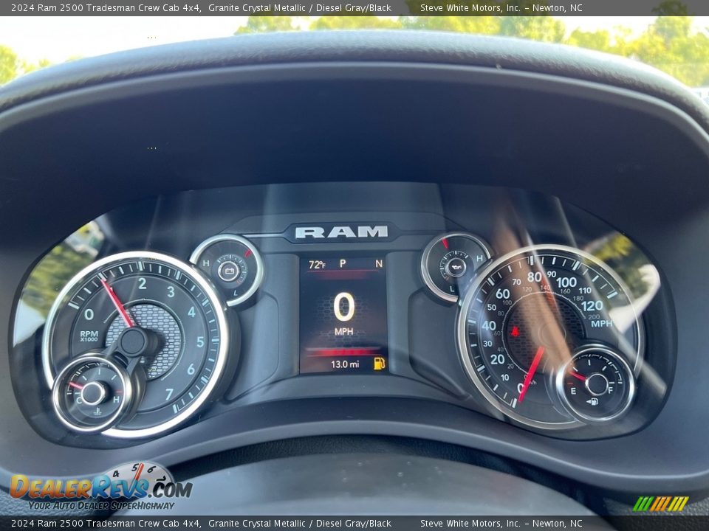
Task: Tap the N compass heading indicator
Action: pyautogui.click(x=379, y=263)
